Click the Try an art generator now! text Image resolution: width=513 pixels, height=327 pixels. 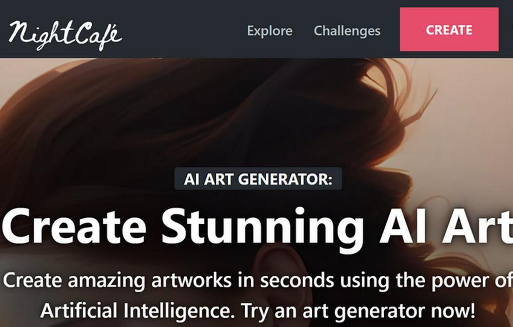pyautogui.click(x=358, y=311)
